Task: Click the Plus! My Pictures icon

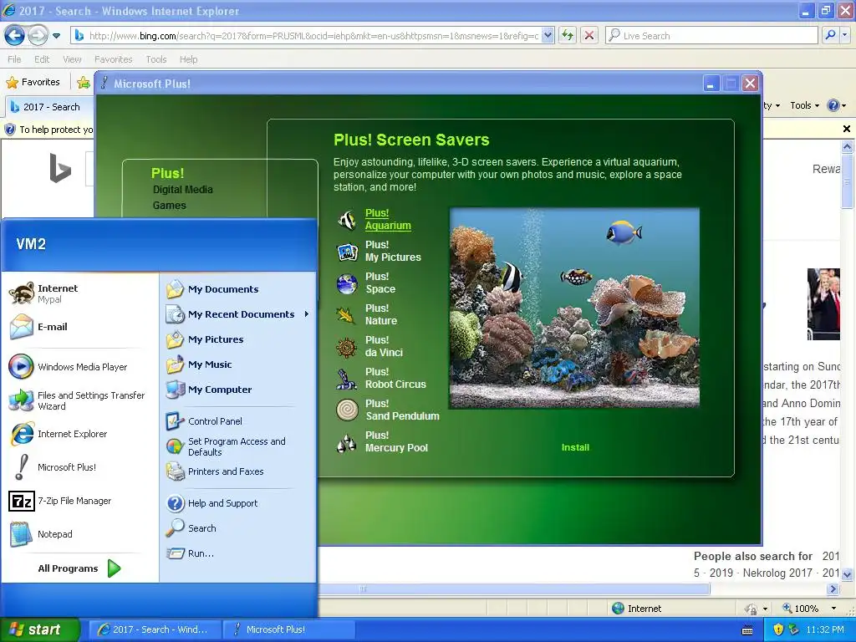Action: click(347, 252)
